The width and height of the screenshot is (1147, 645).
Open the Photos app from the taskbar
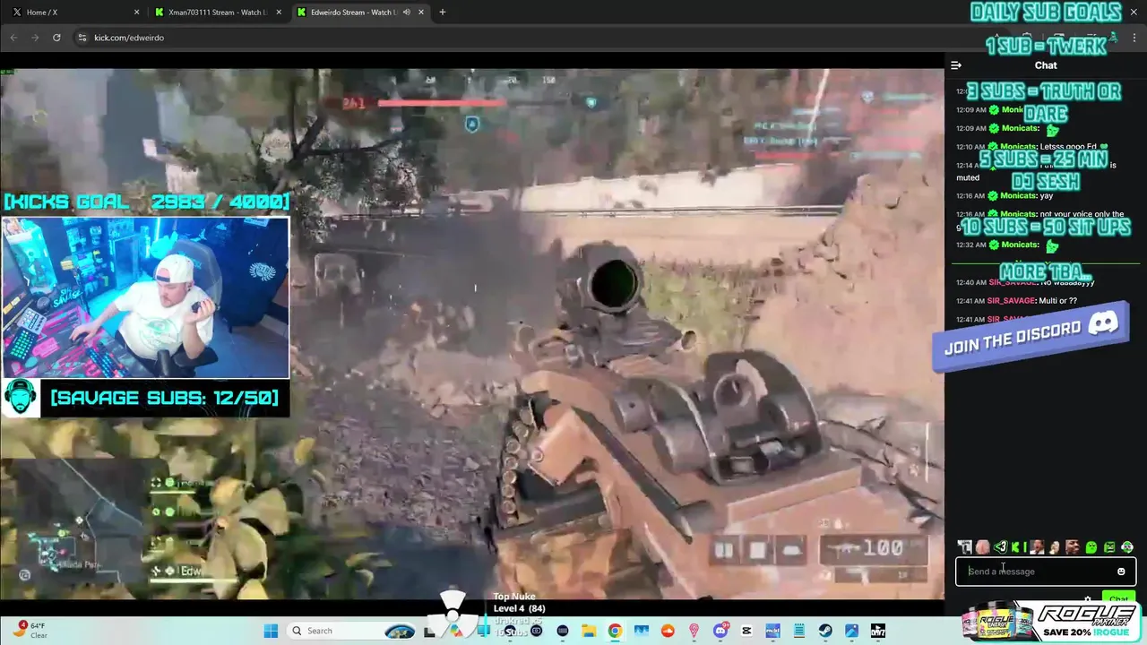(851, 631)
